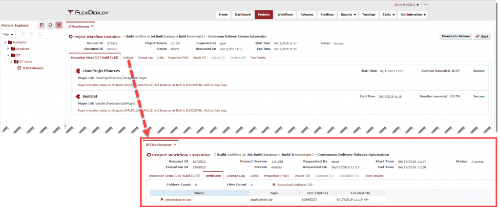
Task: Download the jetnavdrawer.zip artifact
Action: coord(178,200)
